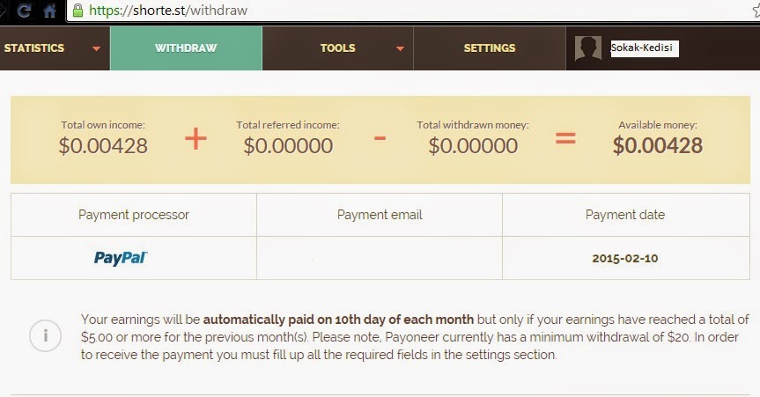Click the Payment email table cell
760x397 pixels.
point(380,258)
